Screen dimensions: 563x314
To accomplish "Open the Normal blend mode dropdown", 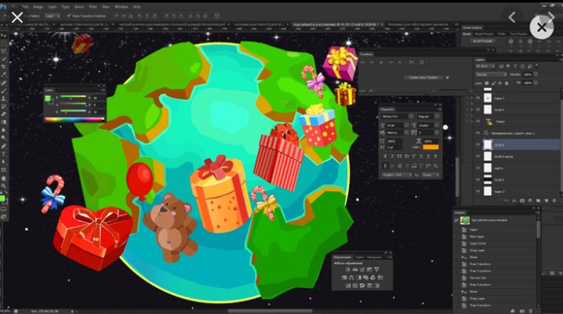I will 490,74.
